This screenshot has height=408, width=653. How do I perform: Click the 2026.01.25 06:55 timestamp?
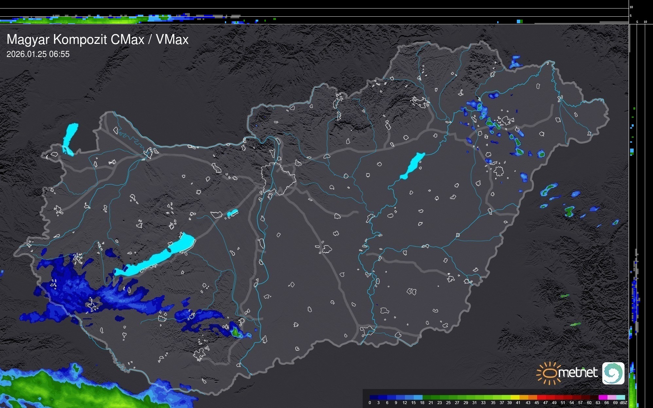38,54
